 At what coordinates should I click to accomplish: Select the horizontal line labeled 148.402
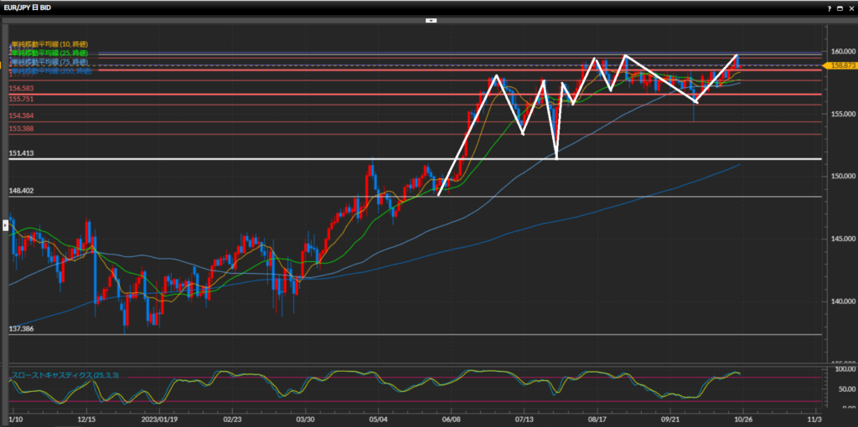coord(251,197)
